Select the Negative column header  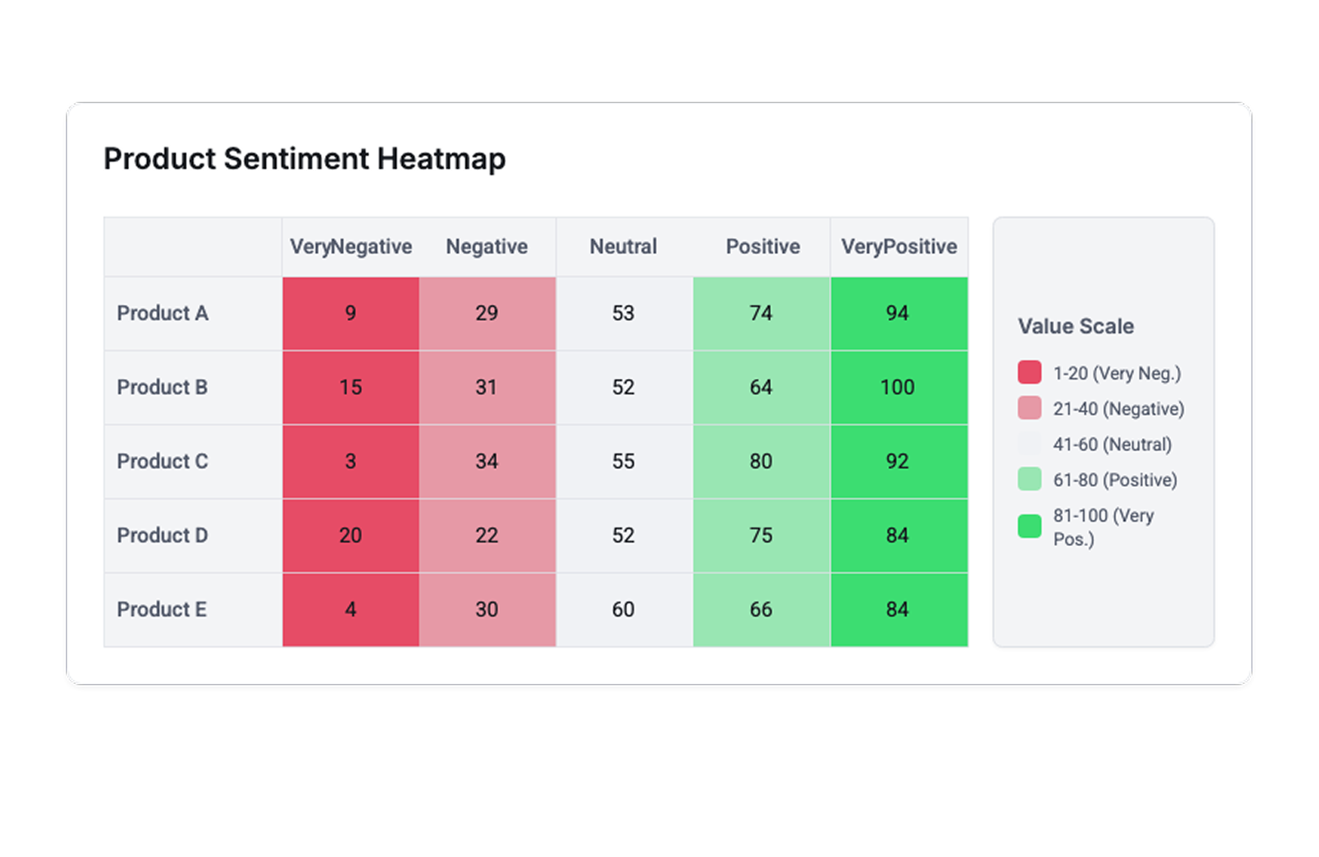(486, 247)
